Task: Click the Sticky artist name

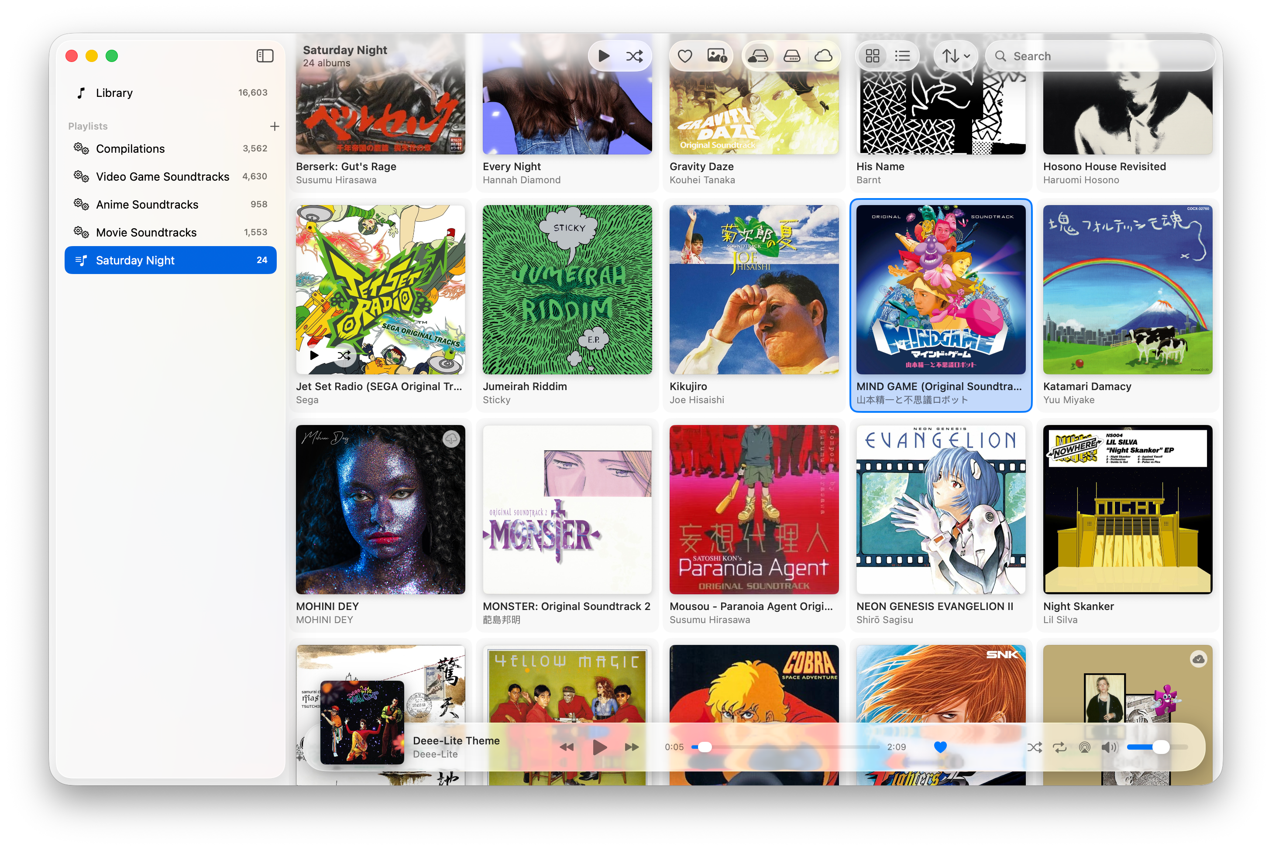Action: [496, 400]
